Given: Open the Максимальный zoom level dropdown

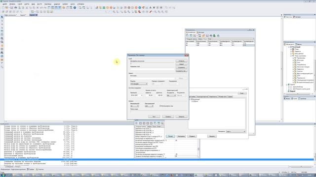Looking at the screenshot, I should coord(149,106).
